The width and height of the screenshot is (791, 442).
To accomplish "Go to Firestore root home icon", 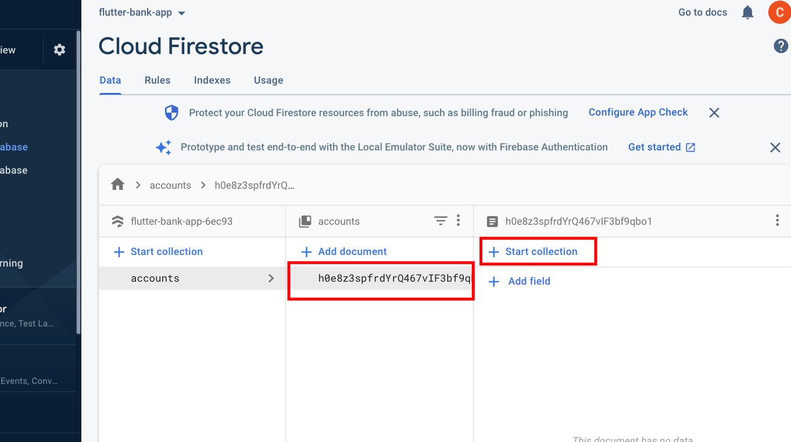I will click(118, 185).
